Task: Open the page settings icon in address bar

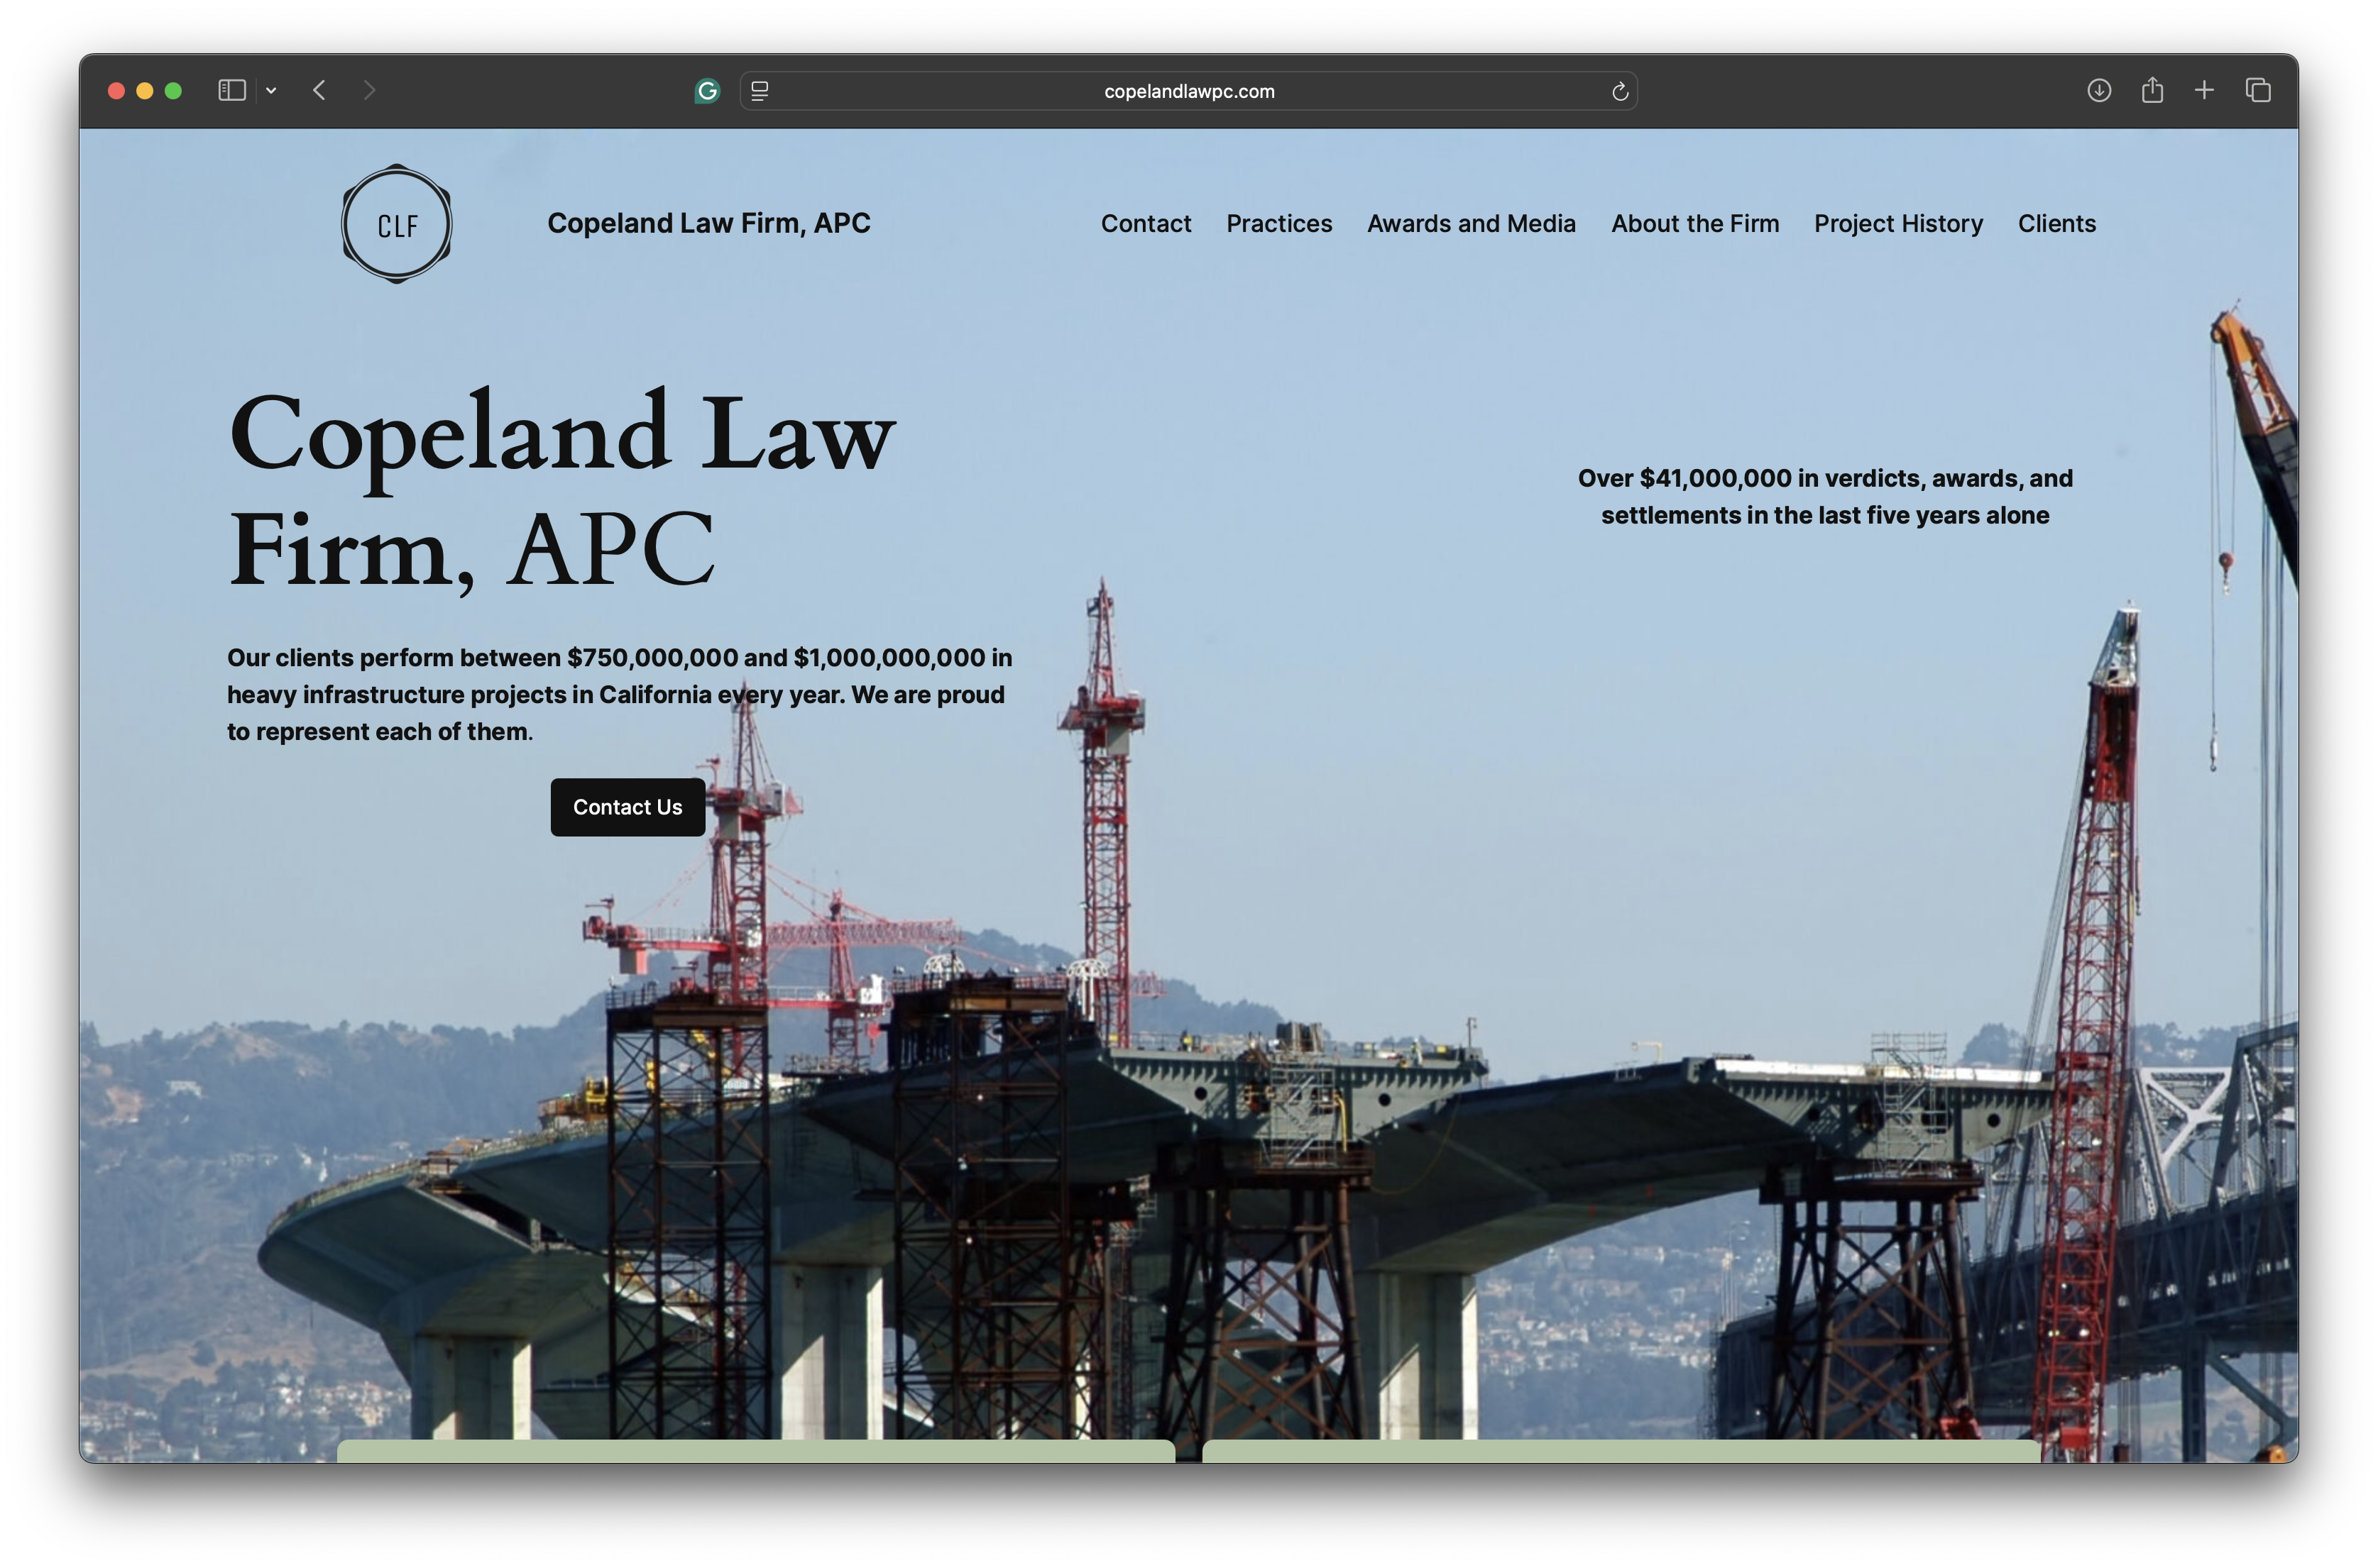Action: click(x=760, y=91)
